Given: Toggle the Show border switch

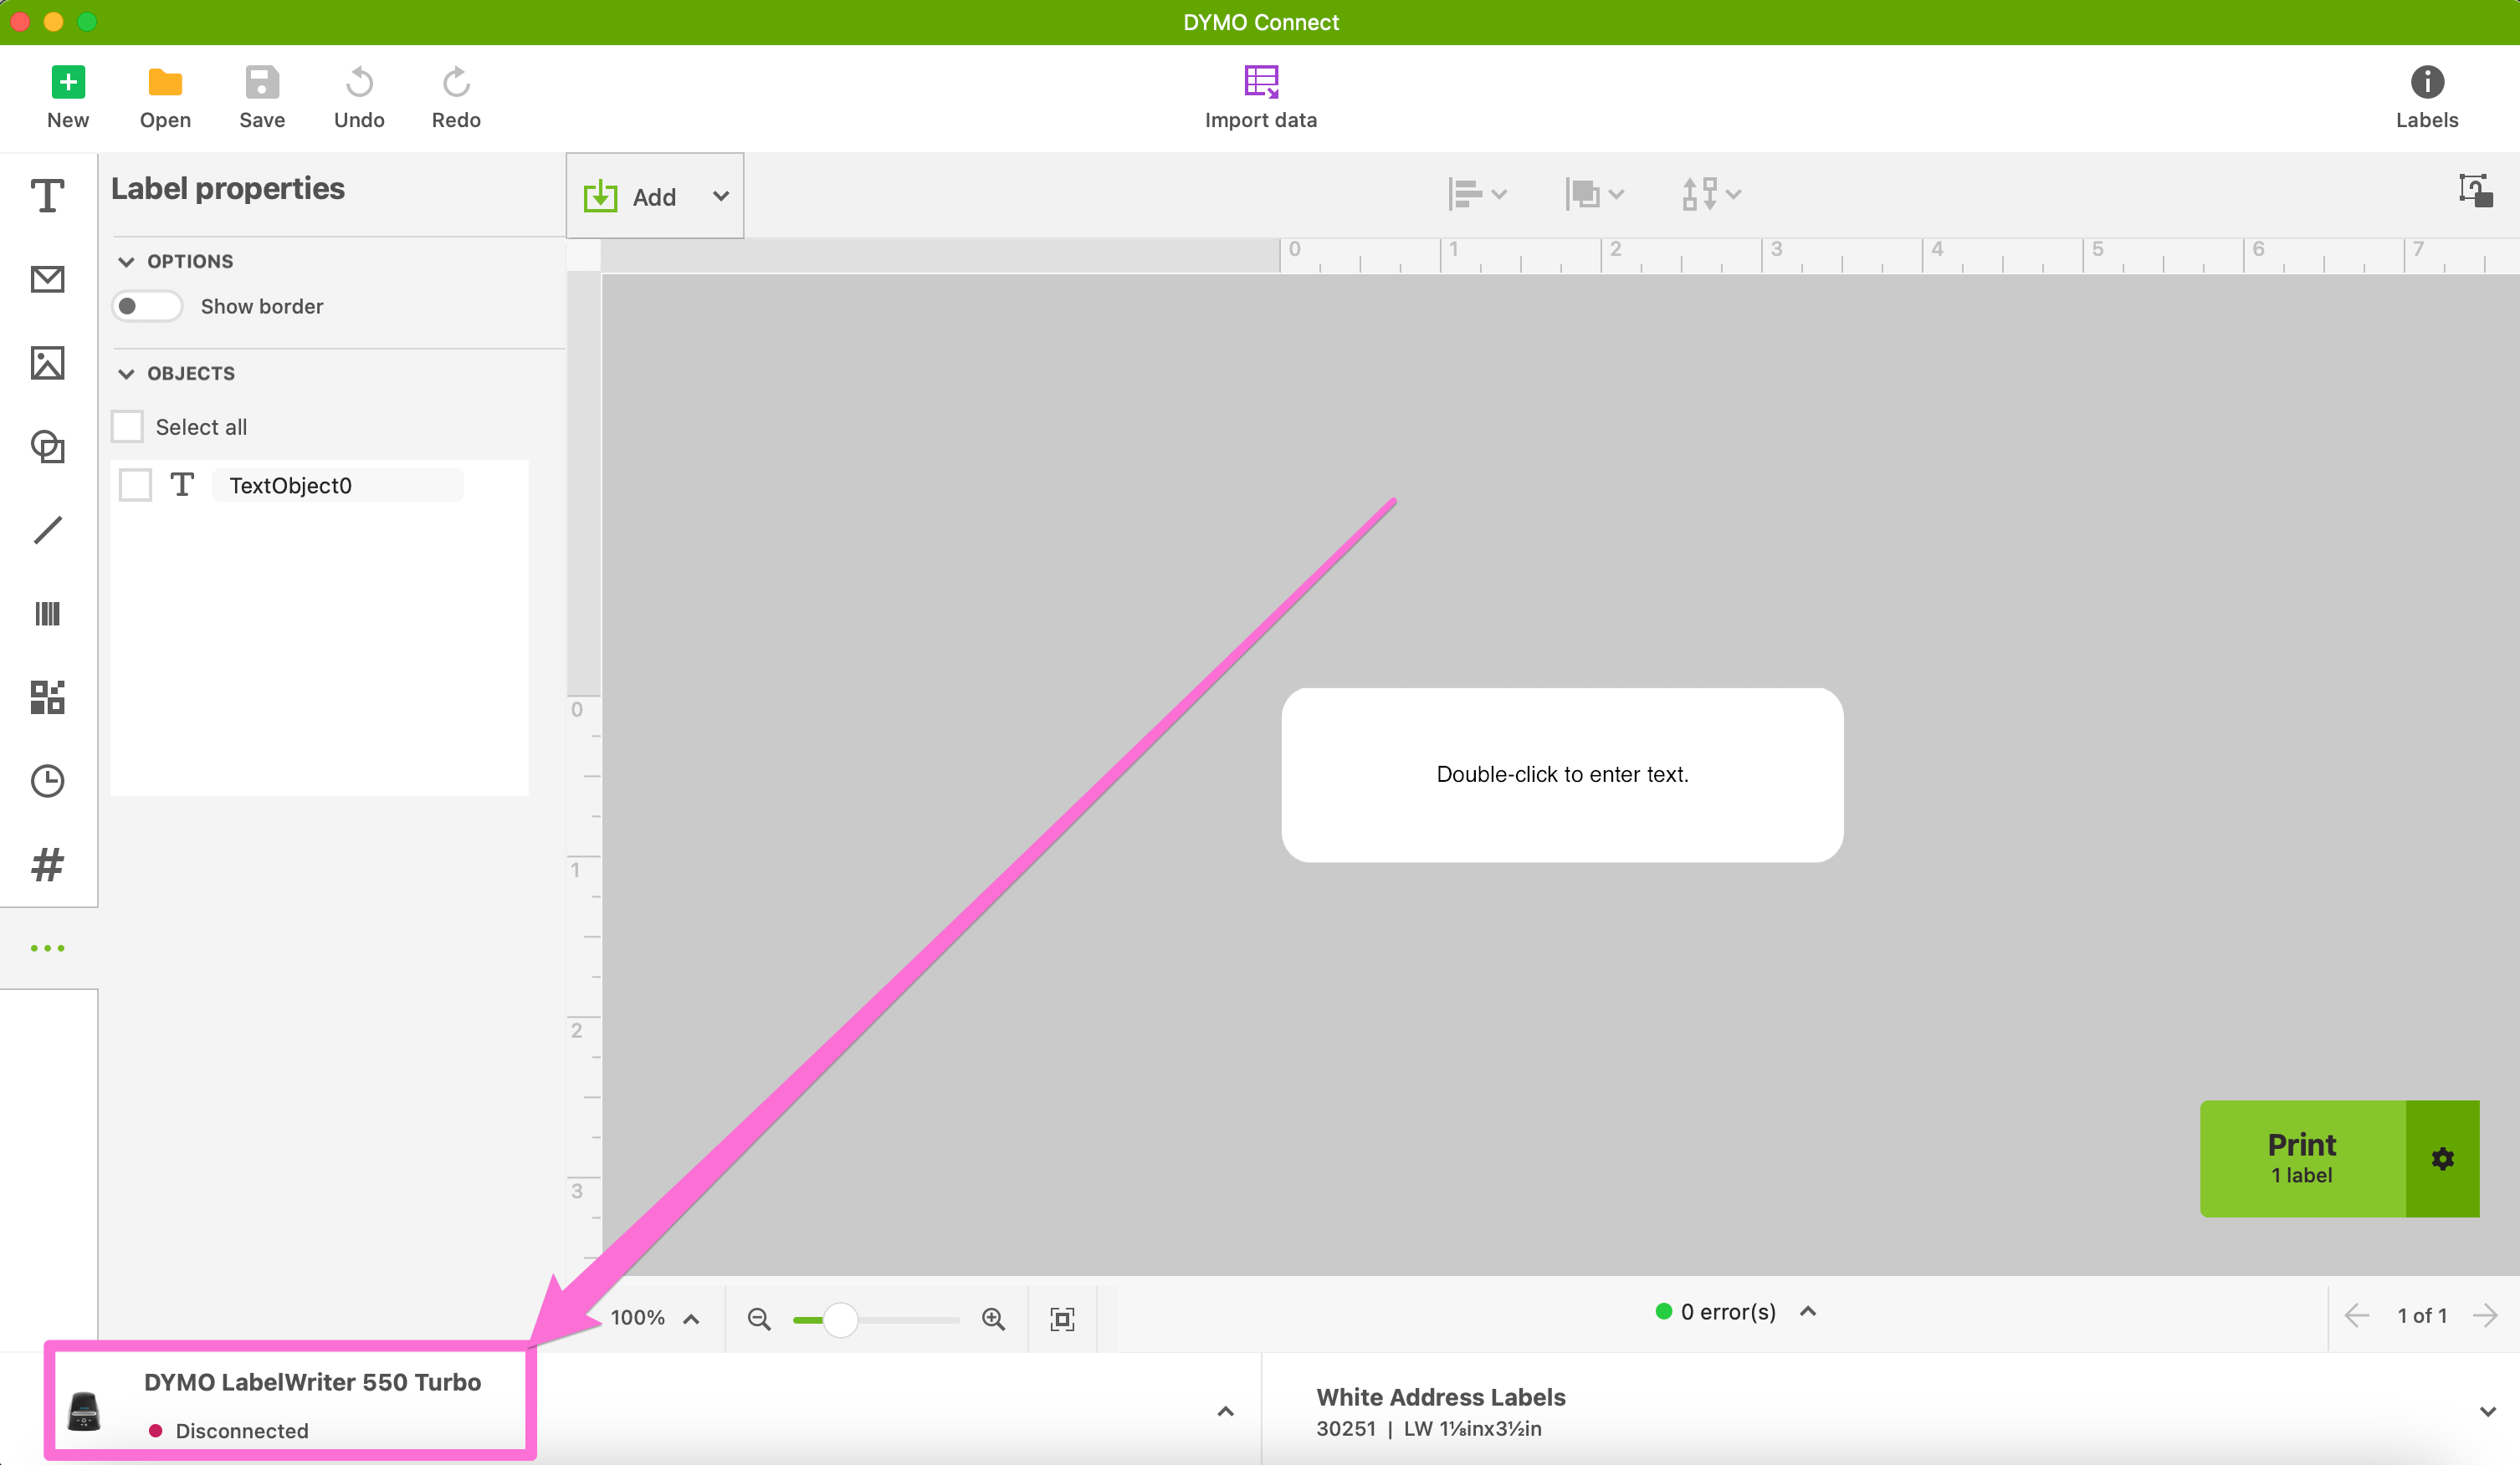Looking at the screenshot, I should (x=146, y=306).
